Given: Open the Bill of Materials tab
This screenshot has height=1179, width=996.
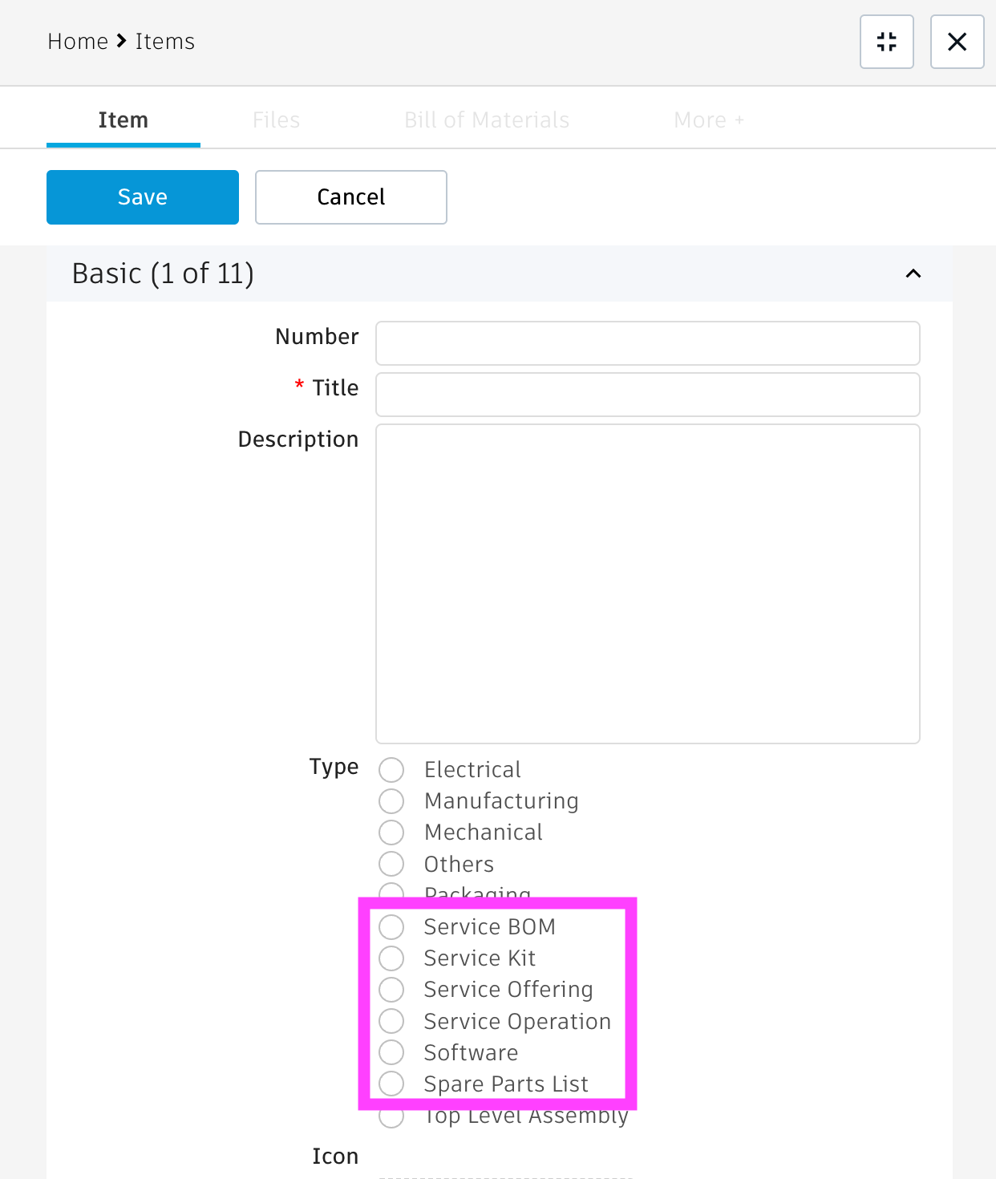Looking at the screenshot, I should [x=487, y=120].
